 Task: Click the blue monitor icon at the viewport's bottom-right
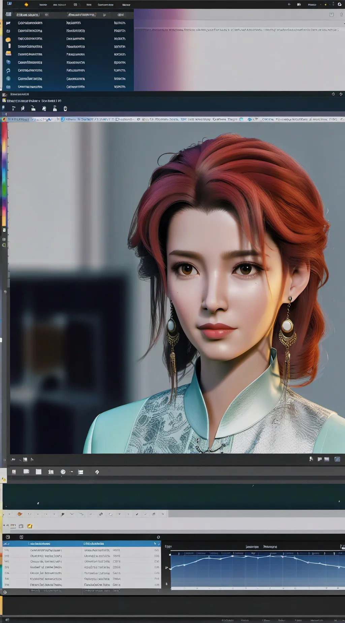pos(337,459)
